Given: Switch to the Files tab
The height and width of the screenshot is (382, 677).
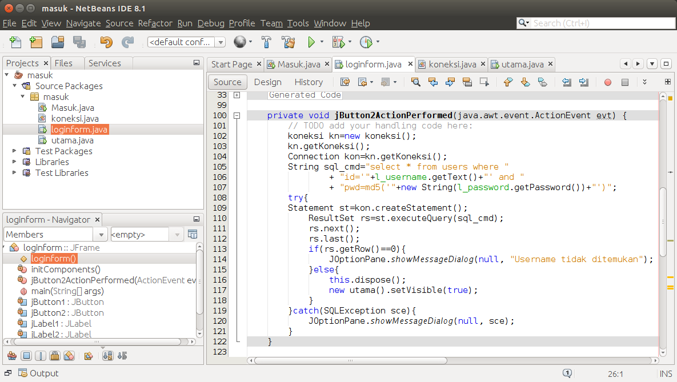Looking at the screenshot, I should click(63, 63).
